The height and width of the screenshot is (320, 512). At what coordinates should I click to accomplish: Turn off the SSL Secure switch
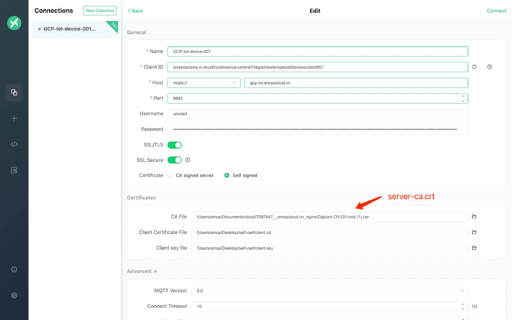click(x=174, y=160)
